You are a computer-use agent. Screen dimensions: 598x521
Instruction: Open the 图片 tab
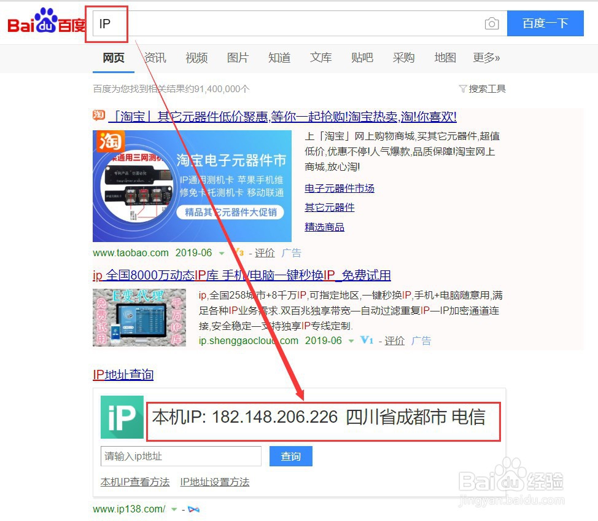238,58
